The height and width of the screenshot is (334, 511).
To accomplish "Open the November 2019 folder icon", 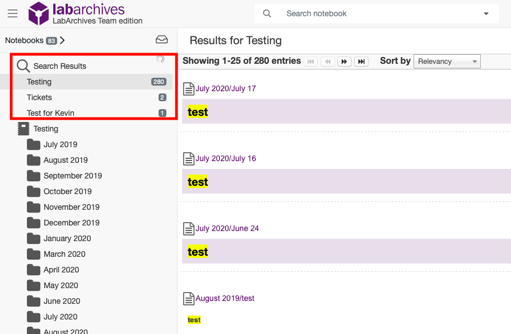I will [34, 206].
